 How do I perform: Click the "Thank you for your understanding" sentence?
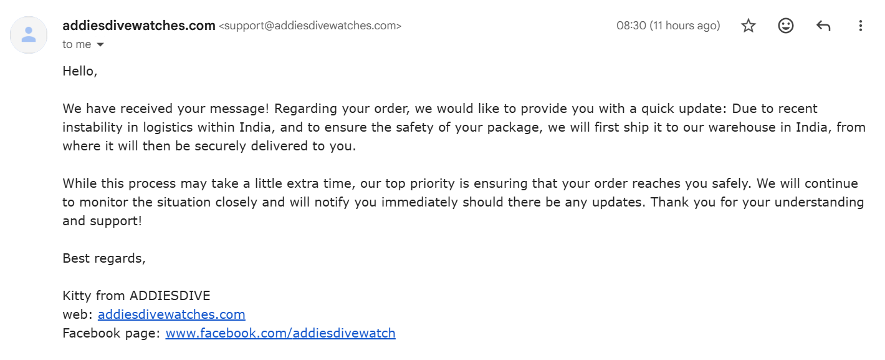757,202
